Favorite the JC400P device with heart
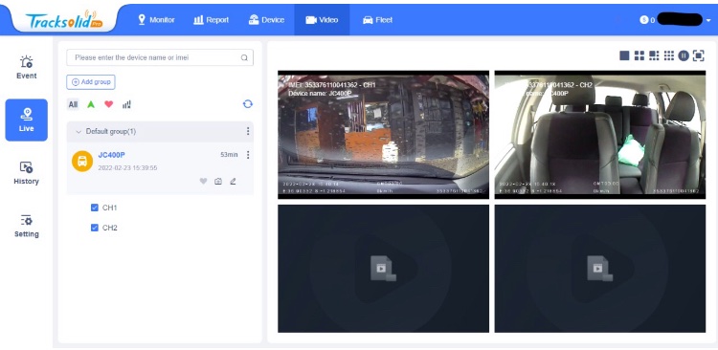The width and height of the screenshot is (718, 350). (203, 181)
